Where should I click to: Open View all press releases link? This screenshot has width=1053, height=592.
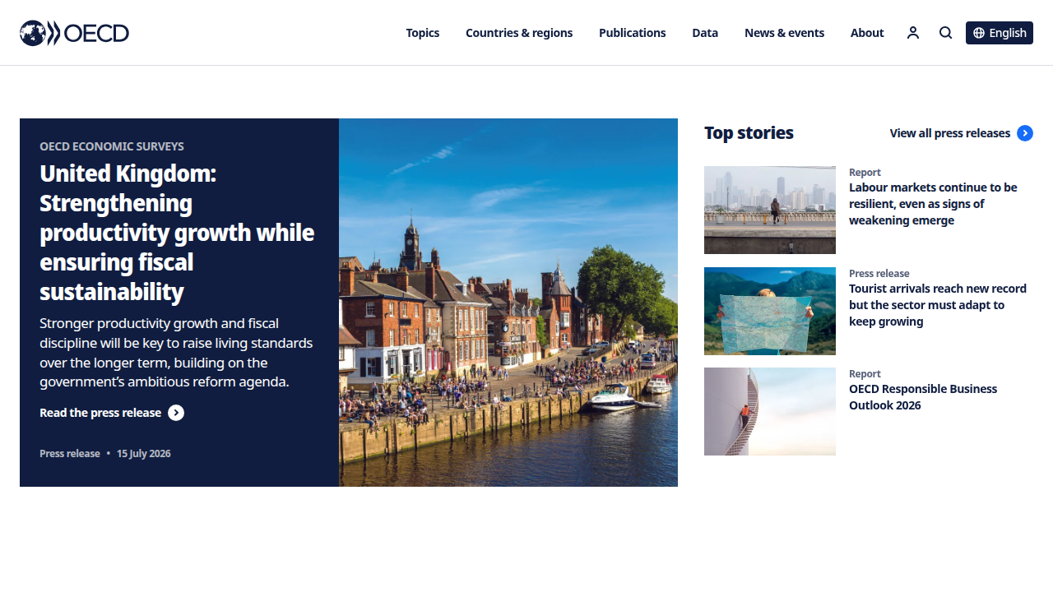click(950, 133)
